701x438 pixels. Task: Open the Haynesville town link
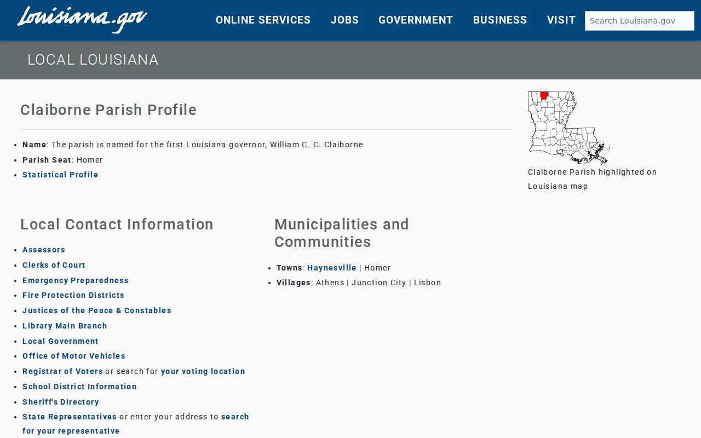pos(332,268)
